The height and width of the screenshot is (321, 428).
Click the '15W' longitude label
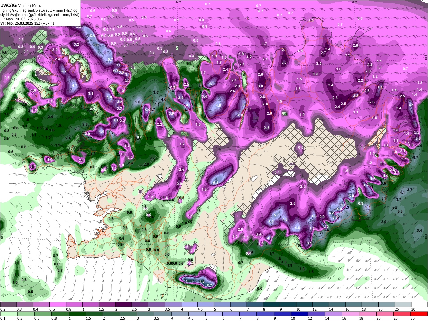[354, 1]
